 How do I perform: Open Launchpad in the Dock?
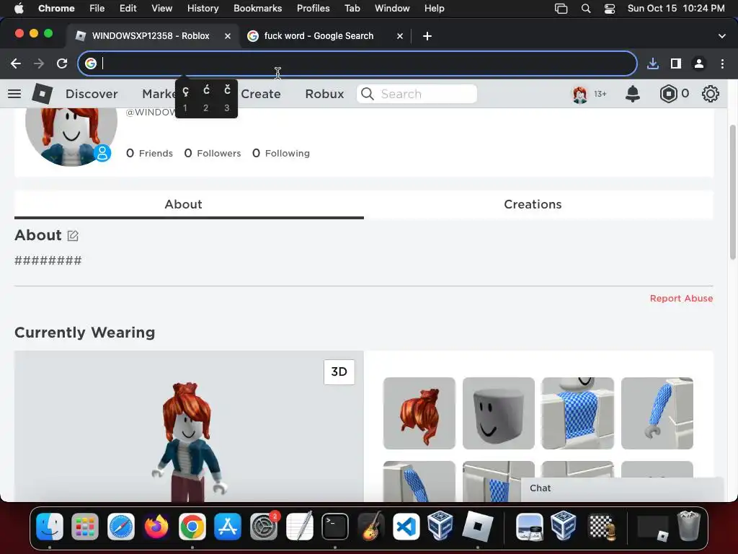(x=85, y=526)
